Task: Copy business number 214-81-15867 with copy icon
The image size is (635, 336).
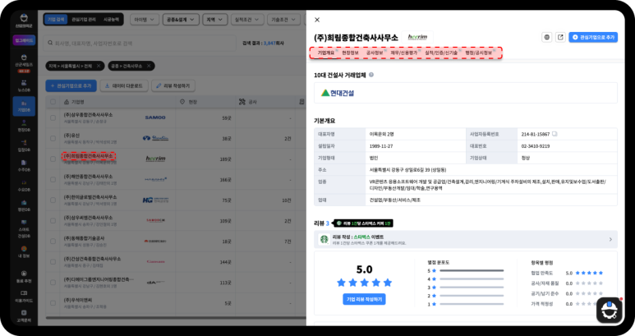Action: [554, 134]
